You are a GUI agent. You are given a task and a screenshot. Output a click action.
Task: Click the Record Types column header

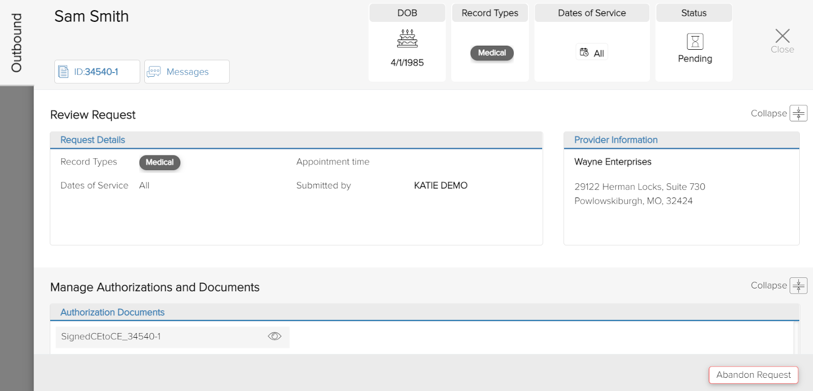coord(490,13)
